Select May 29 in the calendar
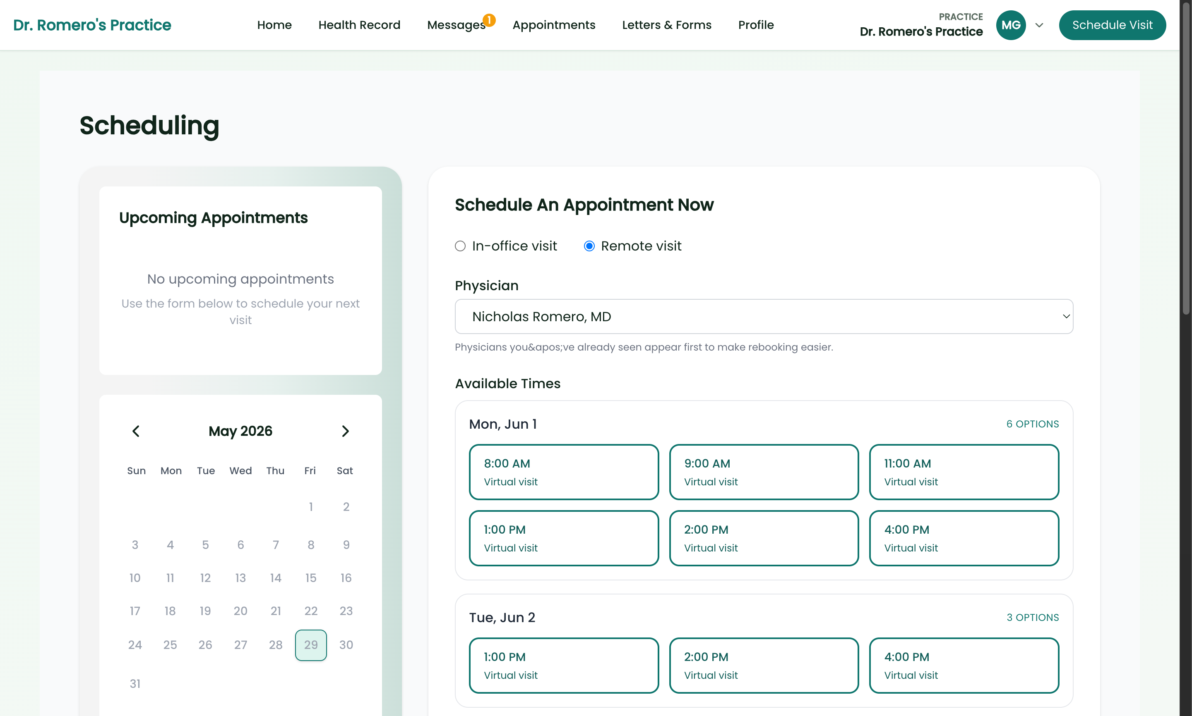The width and height of the screenshot is (1192, 716). click(x=310, y=645)
